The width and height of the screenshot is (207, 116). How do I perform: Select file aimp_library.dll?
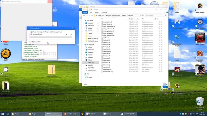coord(108,24)
